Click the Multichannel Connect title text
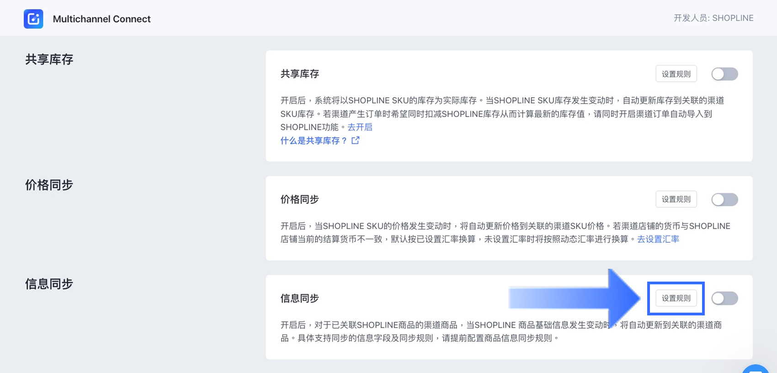 click(x=101, y=19)
